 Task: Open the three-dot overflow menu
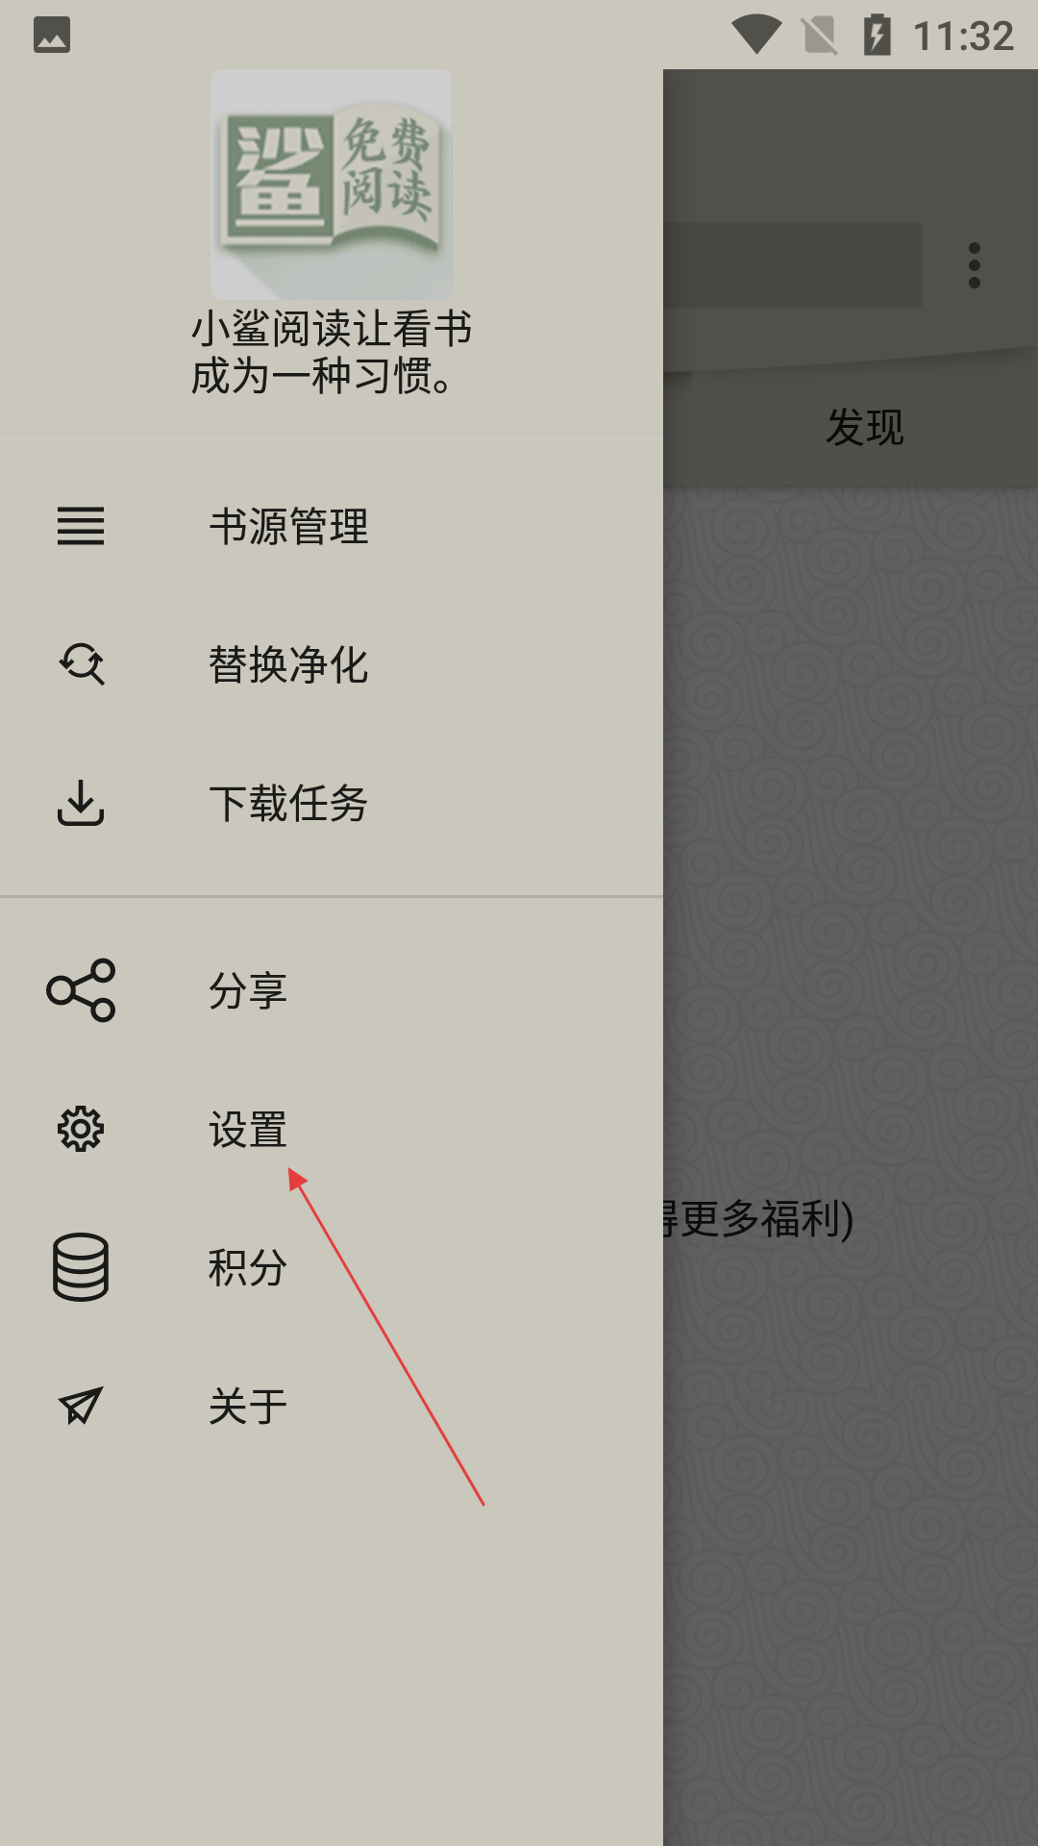tap(975, 265)
